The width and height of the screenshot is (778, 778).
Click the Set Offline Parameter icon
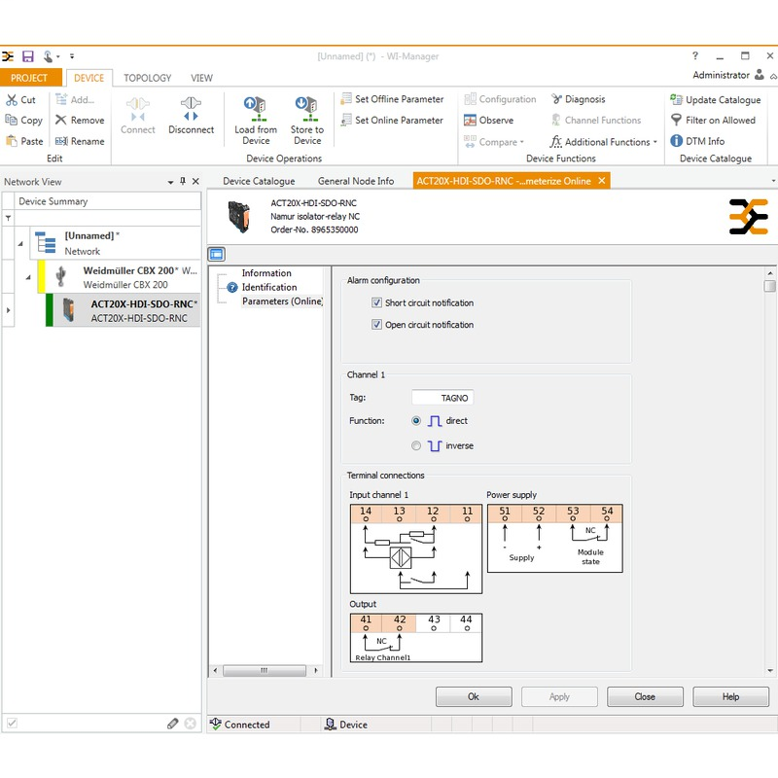(346, 99)
